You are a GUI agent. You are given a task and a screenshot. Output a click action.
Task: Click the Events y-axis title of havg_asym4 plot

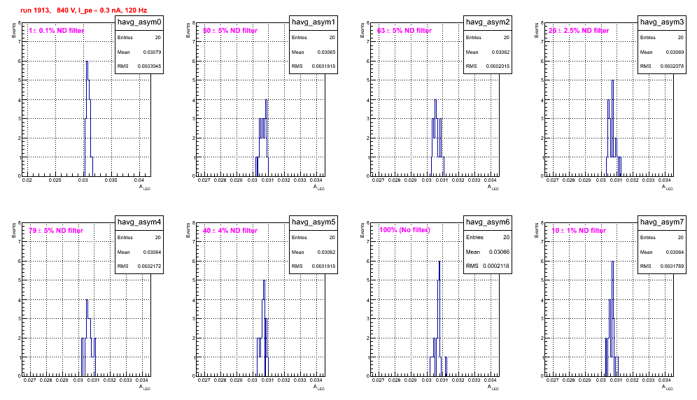14,229
